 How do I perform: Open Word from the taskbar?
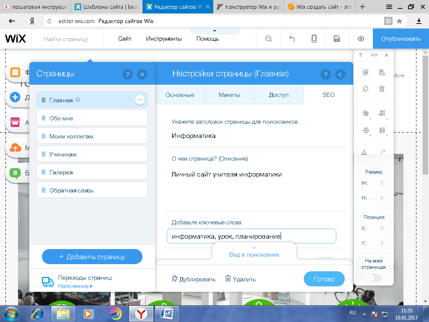[167, 314]
